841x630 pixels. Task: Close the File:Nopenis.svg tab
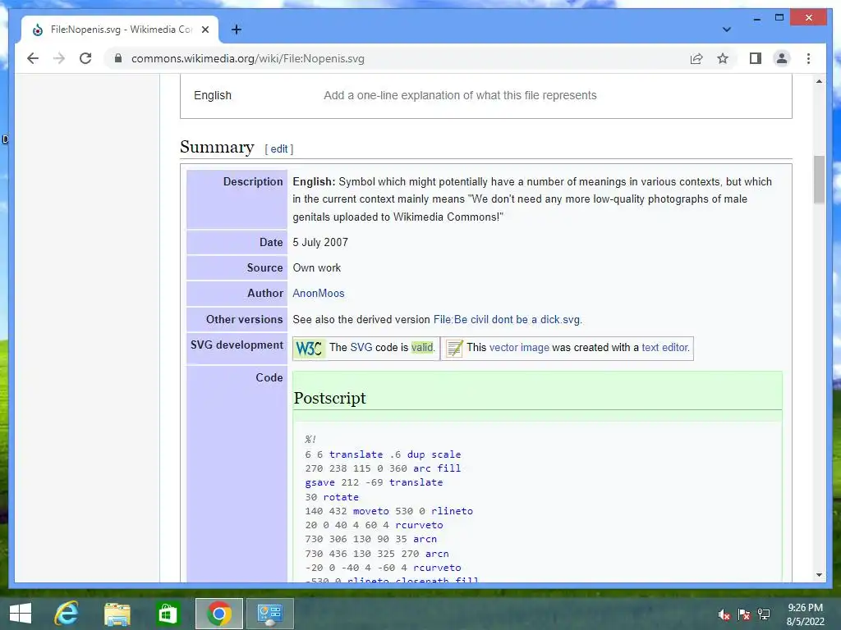(205, 30)
